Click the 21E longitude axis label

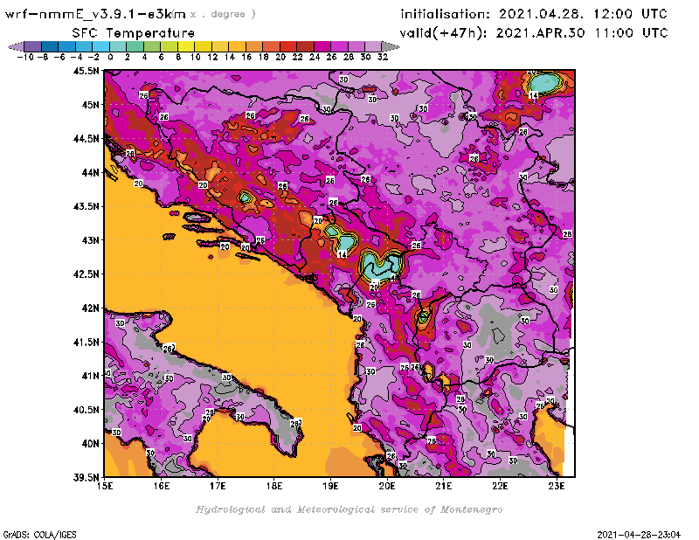pyautogui.click(x=443, y=486)
